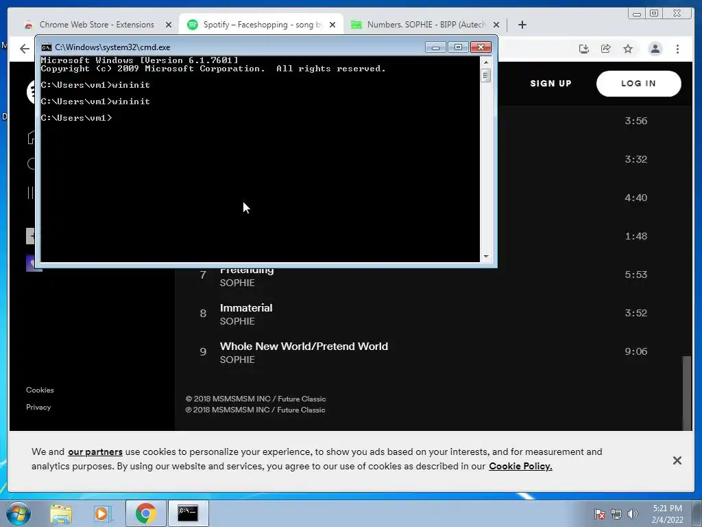Open SOPHIE artist link under Immaterial
The width and height of the screenshot is (702, 527).
(237, 321)
